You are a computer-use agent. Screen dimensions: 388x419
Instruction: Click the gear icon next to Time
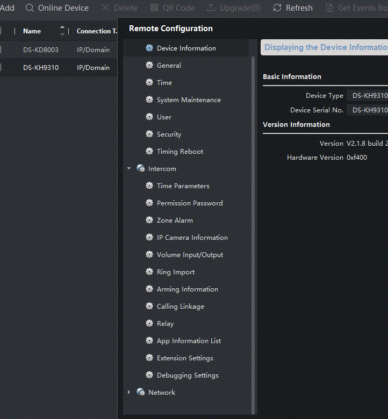[149, 83]
